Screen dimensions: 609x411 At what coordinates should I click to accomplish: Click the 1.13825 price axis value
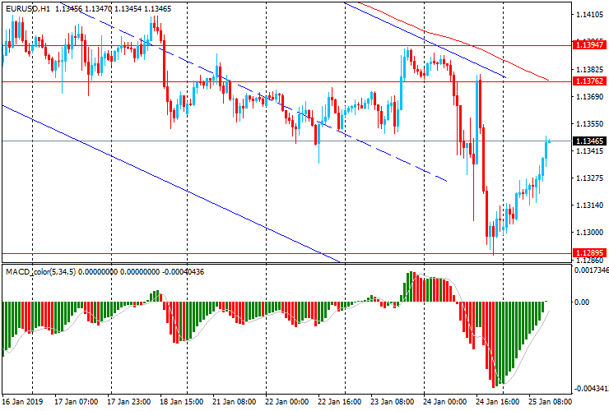tap(590, 70)
